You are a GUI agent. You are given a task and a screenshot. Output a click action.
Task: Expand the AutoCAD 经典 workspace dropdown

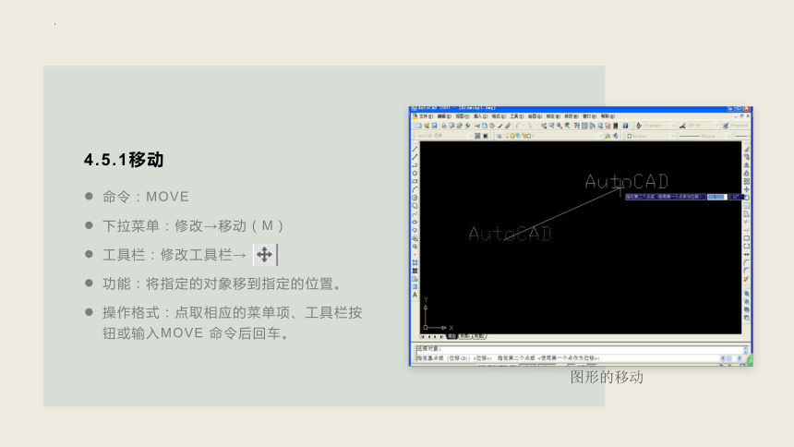471,136
